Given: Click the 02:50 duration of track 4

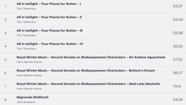Looking at the screenshot, I should [x=178, y=46].
